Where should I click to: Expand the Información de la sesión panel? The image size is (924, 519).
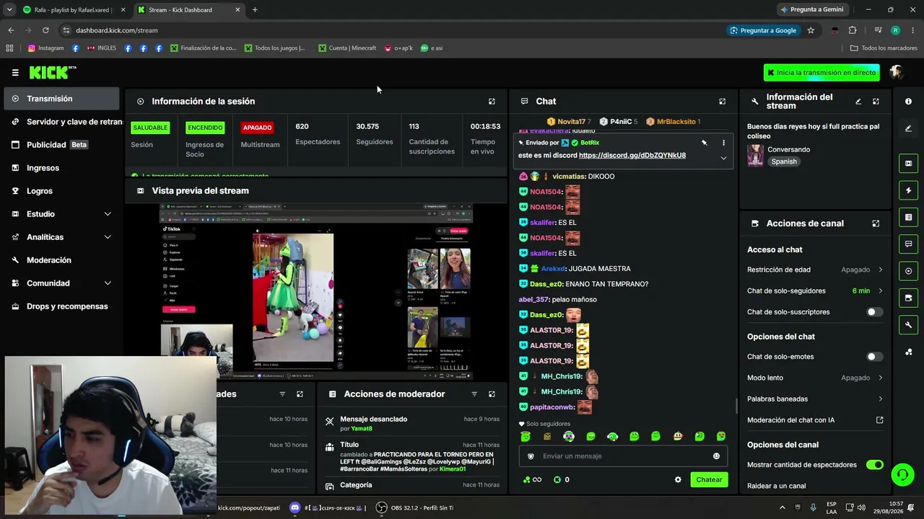492,102
